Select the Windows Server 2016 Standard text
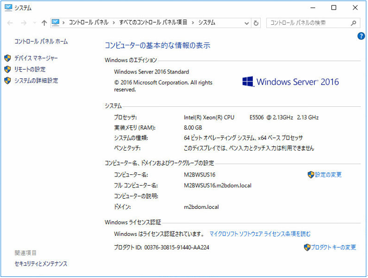 [x=151, y=72]
